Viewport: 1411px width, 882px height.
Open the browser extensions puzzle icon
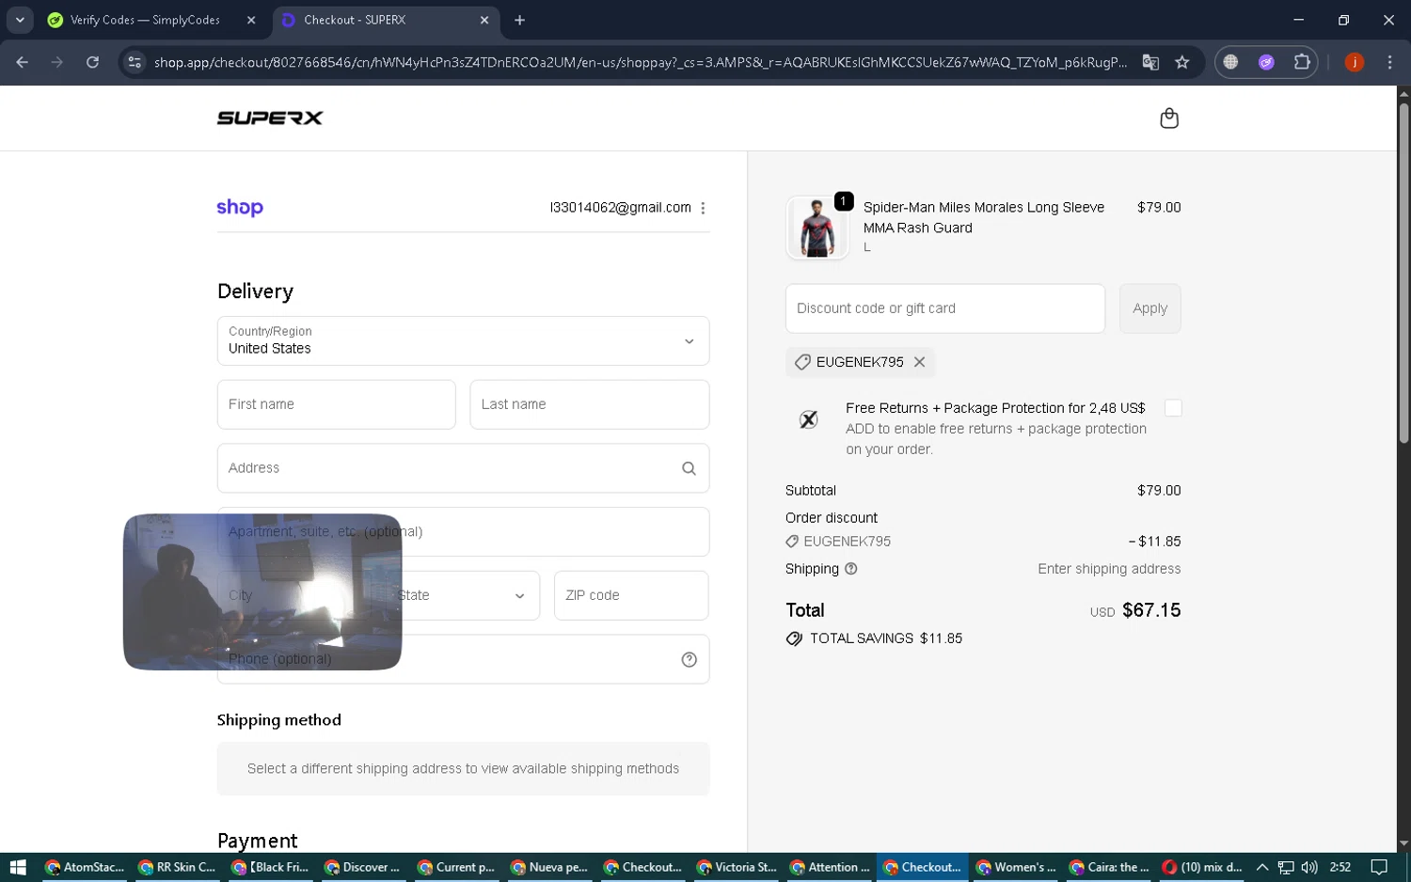1302,62
